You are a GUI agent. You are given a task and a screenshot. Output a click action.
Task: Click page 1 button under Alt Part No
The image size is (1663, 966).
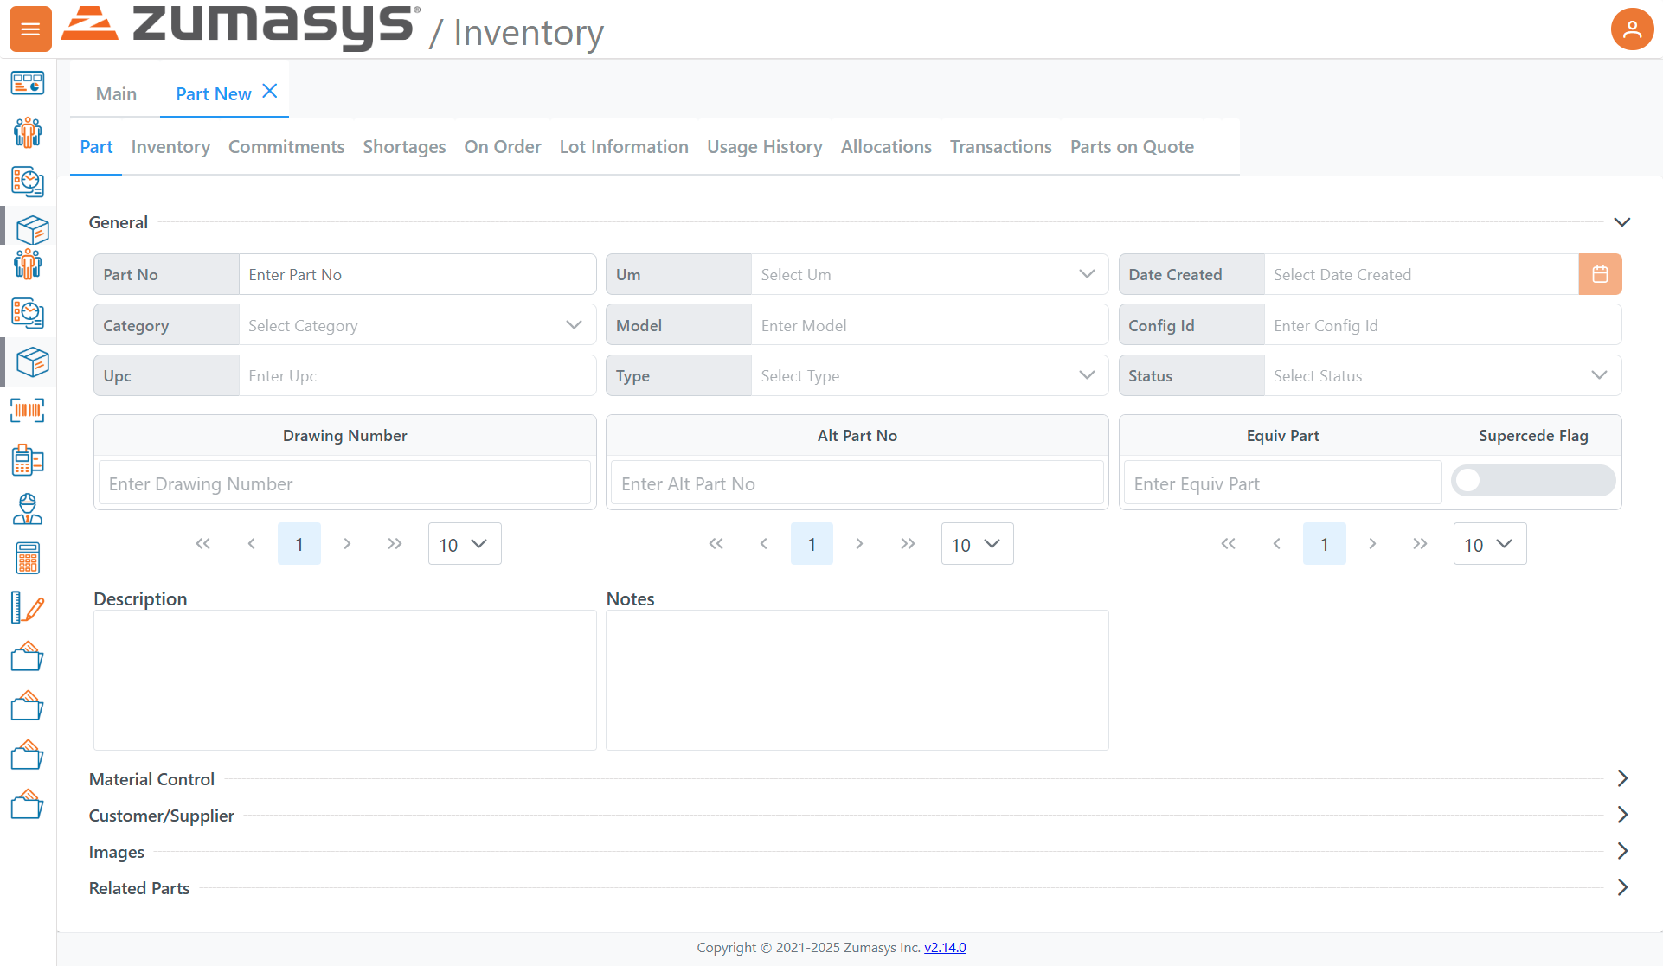[x=812, y=544]
